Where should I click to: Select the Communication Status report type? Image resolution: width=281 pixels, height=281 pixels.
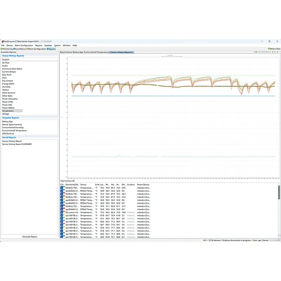12,69
